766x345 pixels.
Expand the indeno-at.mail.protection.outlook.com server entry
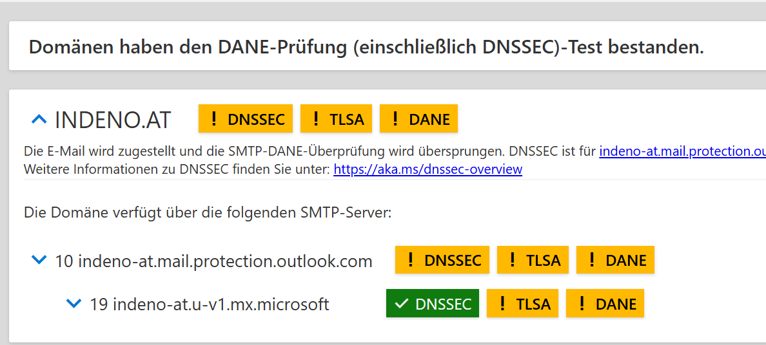click(x=39, y=260)
